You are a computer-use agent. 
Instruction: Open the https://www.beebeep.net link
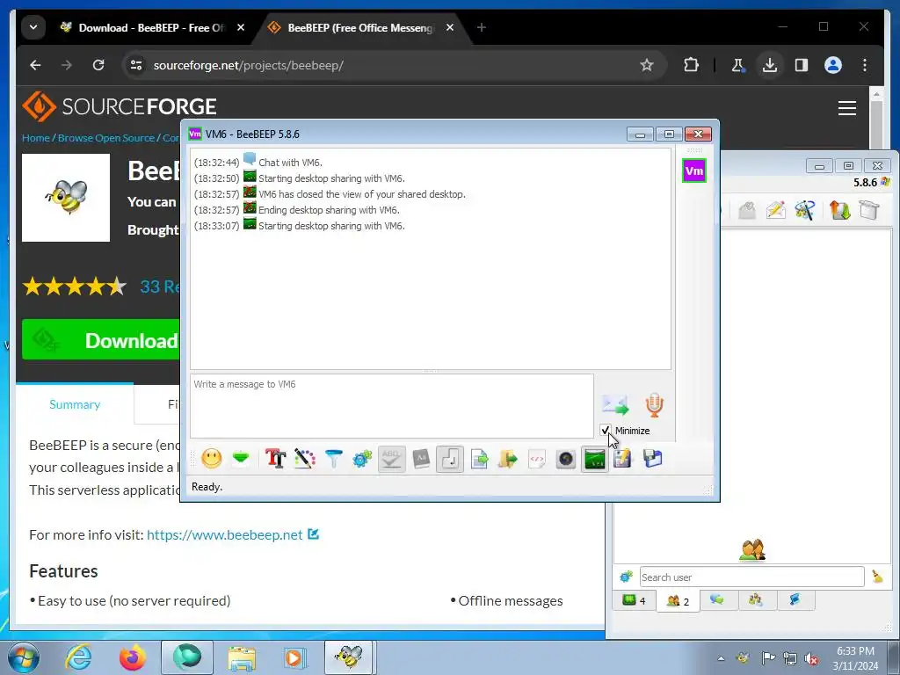point(224,535)
